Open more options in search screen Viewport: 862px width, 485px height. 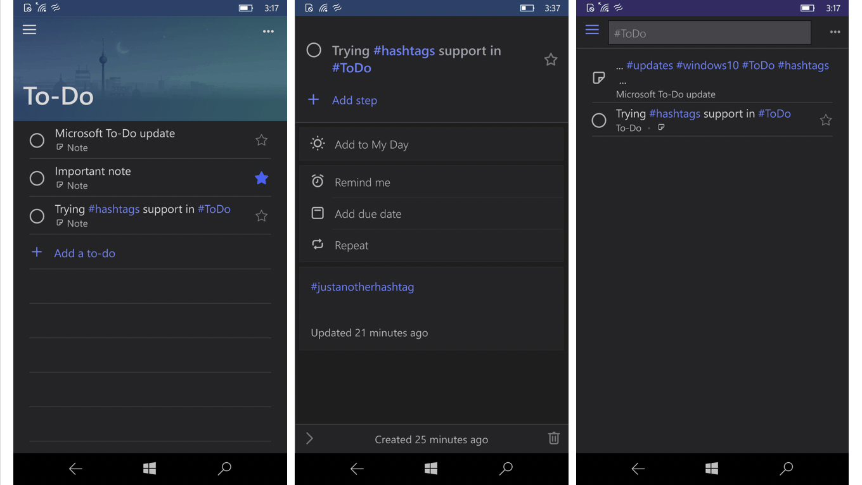point(835,32)
